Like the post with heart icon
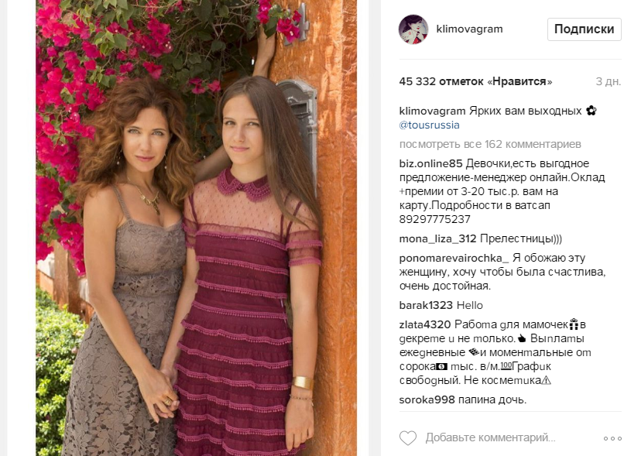The height and width of the screenshot is (456, 624). tap(408, 438)
